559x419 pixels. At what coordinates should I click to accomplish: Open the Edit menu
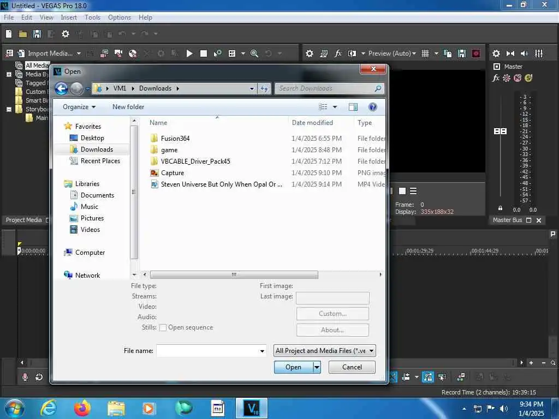(27, 17)
